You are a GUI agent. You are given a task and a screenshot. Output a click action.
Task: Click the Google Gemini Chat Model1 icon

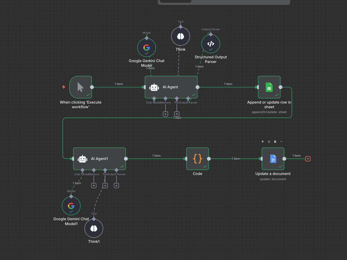click(x=71, y=206)
